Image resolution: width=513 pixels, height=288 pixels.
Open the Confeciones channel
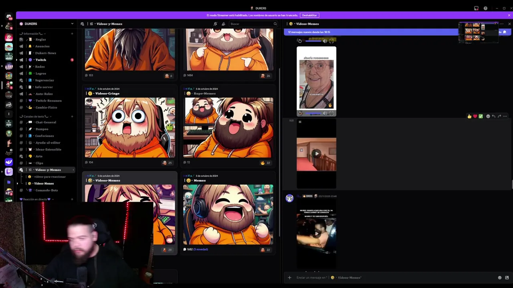pyautogui.click(x=46, y=136)
